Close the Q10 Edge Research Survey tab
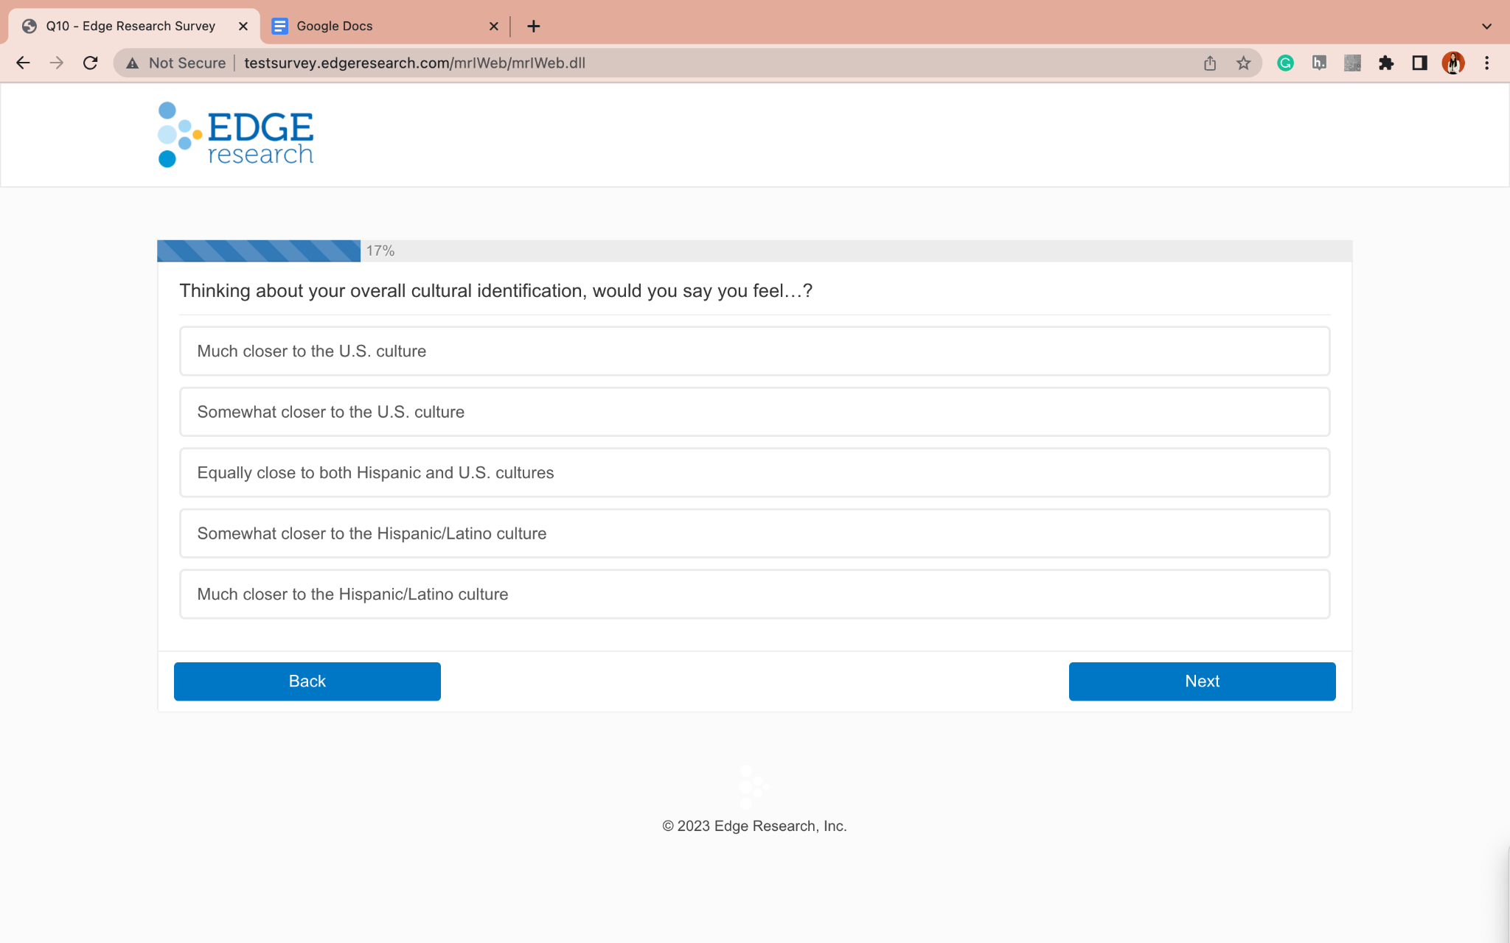This screenshot has width=1510, height=943. click(243, 27)
